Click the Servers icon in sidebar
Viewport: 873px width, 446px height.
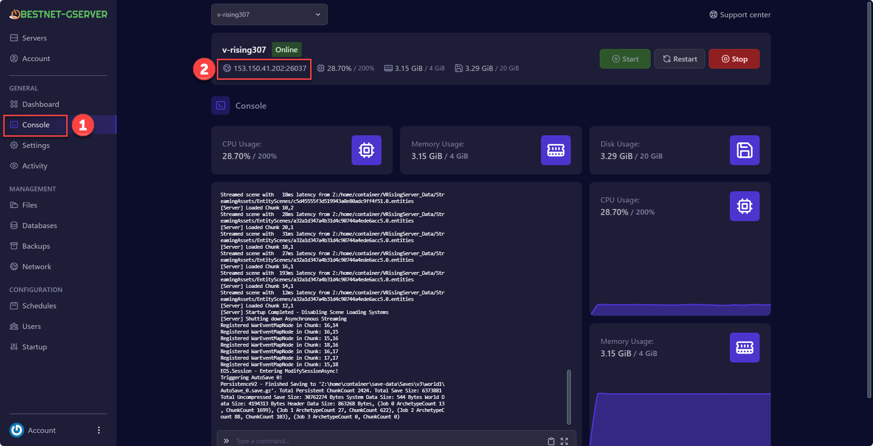click(x=14, y=38)
